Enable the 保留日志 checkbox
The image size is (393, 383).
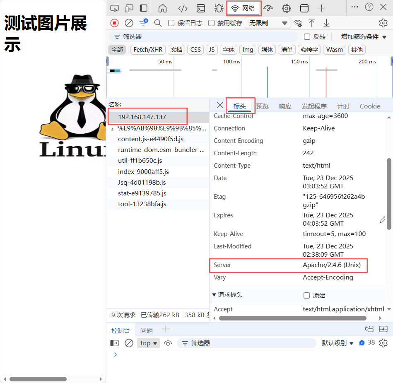point(171,23)
